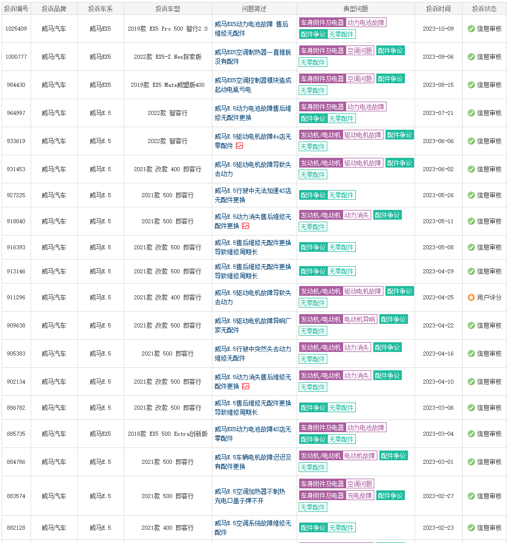
Task: Open complaint '威马EX5动力电池故障 售后维修无配件'
Action: click(252, 29)
